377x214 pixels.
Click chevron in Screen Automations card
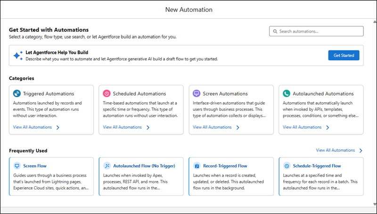(x=238, y=127)
